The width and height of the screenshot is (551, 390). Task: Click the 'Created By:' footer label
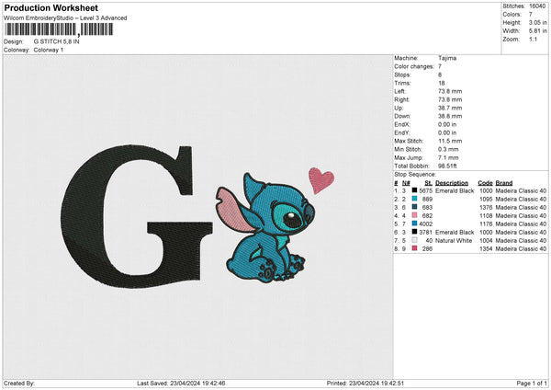pyautogui.click(x=19, y=383)
